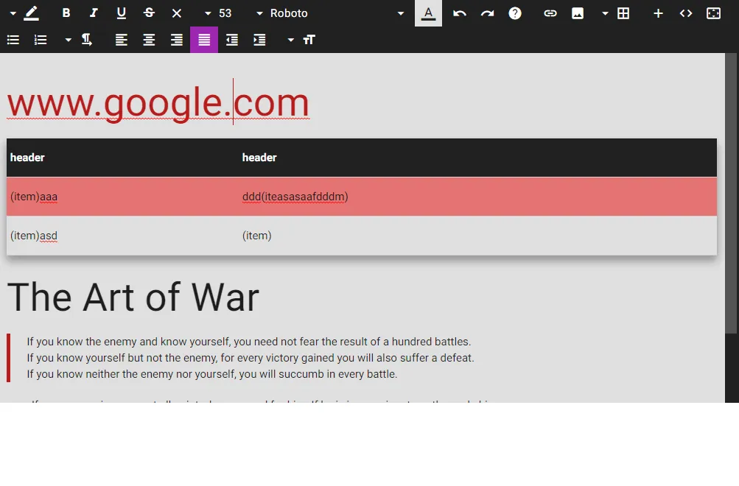The width and height of the screenshot is (739, 486).
Task: Click The Art of War heading
Action: [133, 297]
